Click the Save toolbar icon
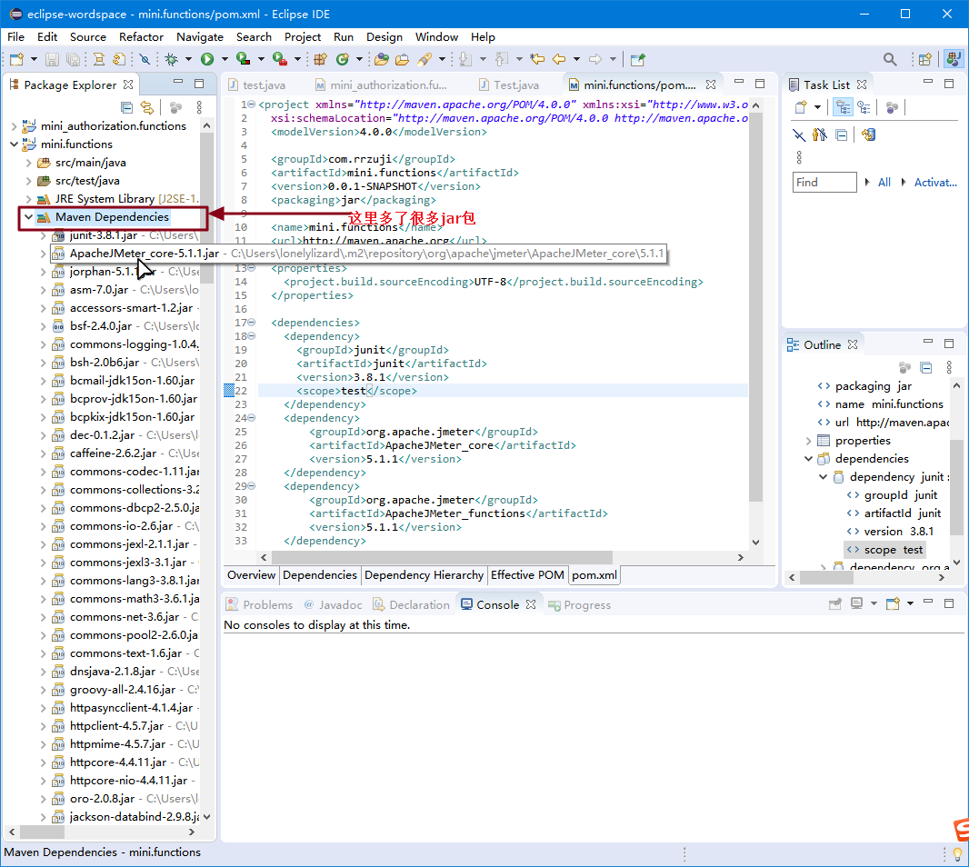This screenshot has width=969, height=867. tap(52, 59)
